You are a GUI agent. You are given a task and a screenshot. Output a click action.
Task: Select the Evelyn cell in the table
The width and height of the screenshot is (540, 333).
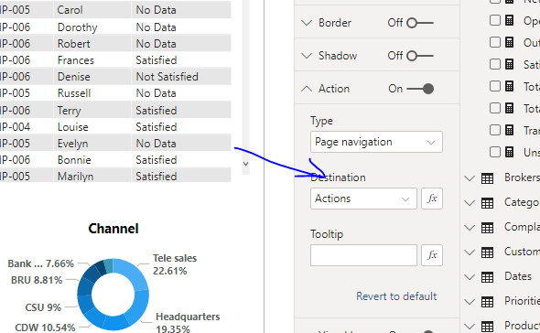72,144
